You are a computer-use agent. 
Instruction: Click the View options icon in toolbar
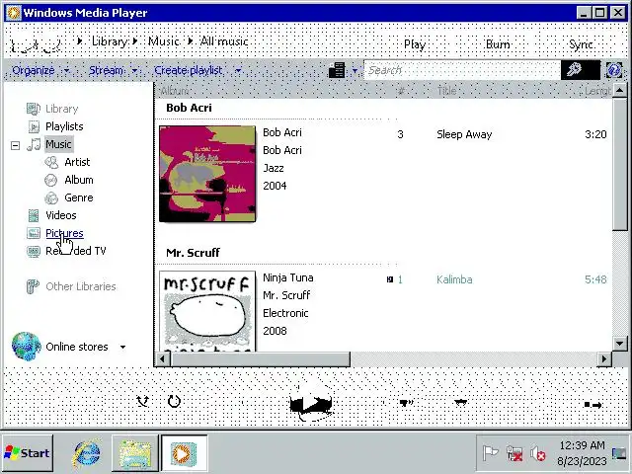[337, 70]
